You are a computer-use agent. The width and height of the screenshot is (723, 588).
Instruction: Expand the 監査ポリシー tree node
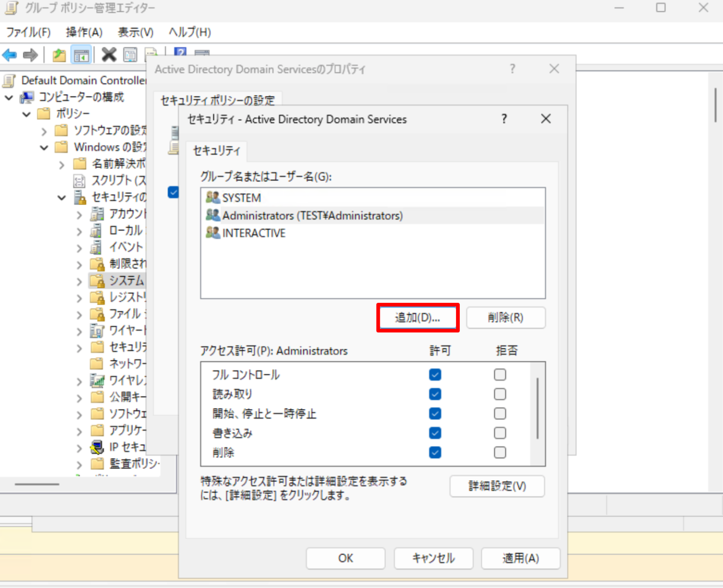pos(80,465)
